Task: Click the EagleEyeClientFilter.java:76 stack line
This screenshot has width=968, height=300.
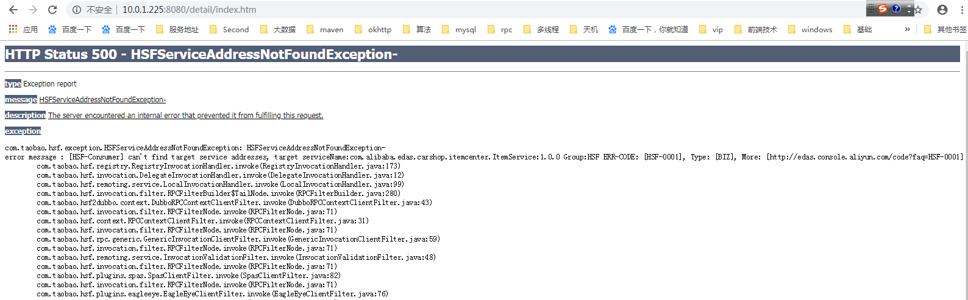Action: point(212,294)
